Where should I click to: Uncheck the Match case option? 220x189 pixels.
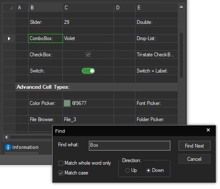click(61, 173)
